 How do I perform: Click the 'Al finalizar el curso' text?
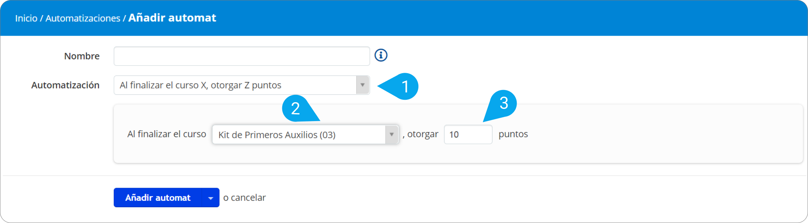click(166, 134)
